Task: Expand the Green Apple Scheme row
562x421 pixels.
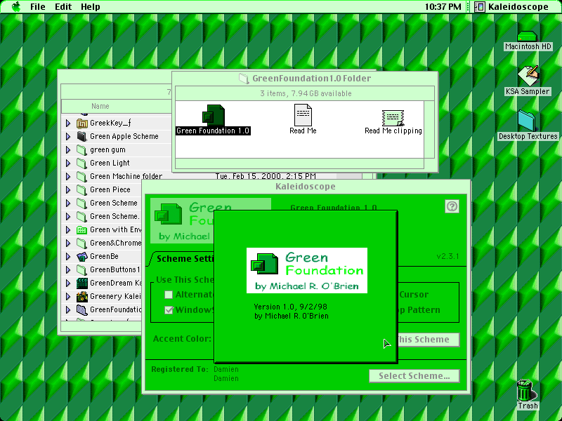Action: tap(68, 136)
